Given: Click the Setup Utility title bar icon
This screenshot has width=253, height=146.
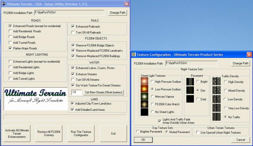Looking at the screenshot, I should click(4, 4).
